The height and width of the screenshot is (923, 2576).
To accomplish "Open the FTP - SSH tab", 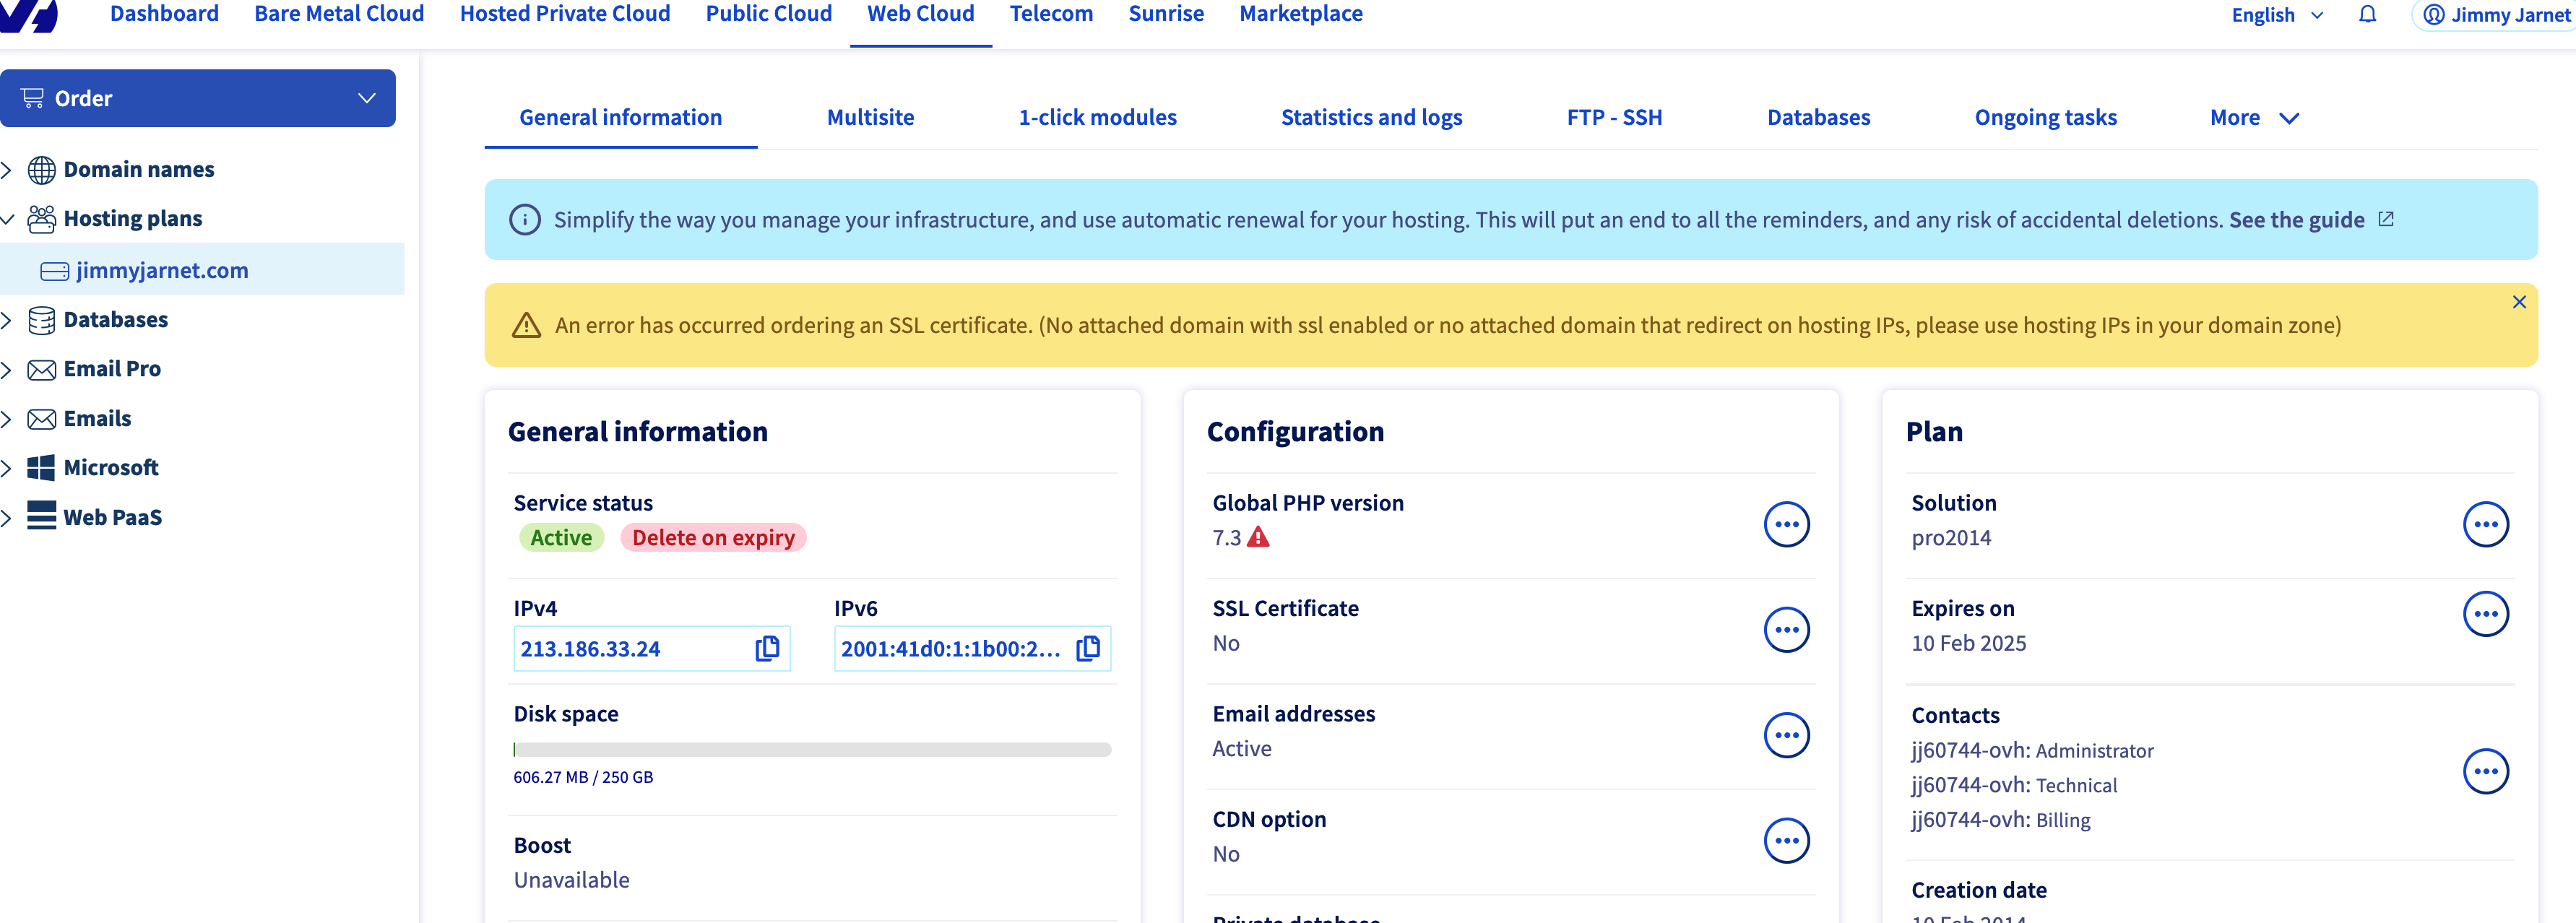I will [1614, 118].
